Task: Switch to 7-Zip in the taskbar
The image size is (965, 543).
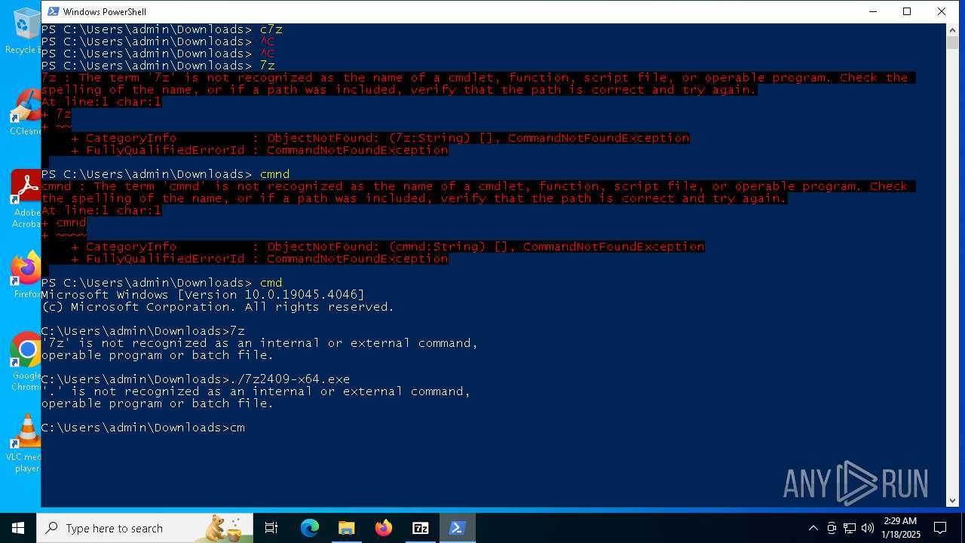Action: click(421, 528)
